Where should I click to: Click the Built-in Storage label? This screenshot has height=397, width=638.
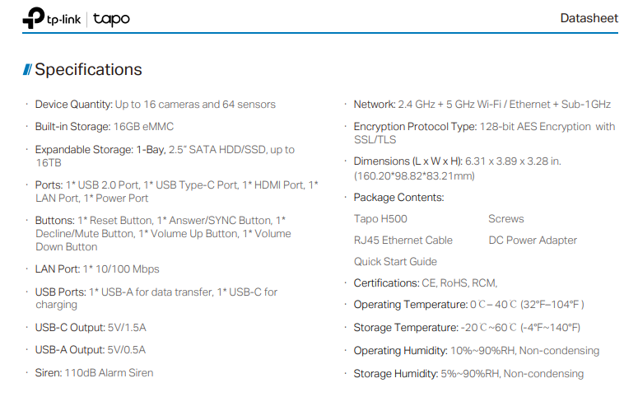click(72, 126)
